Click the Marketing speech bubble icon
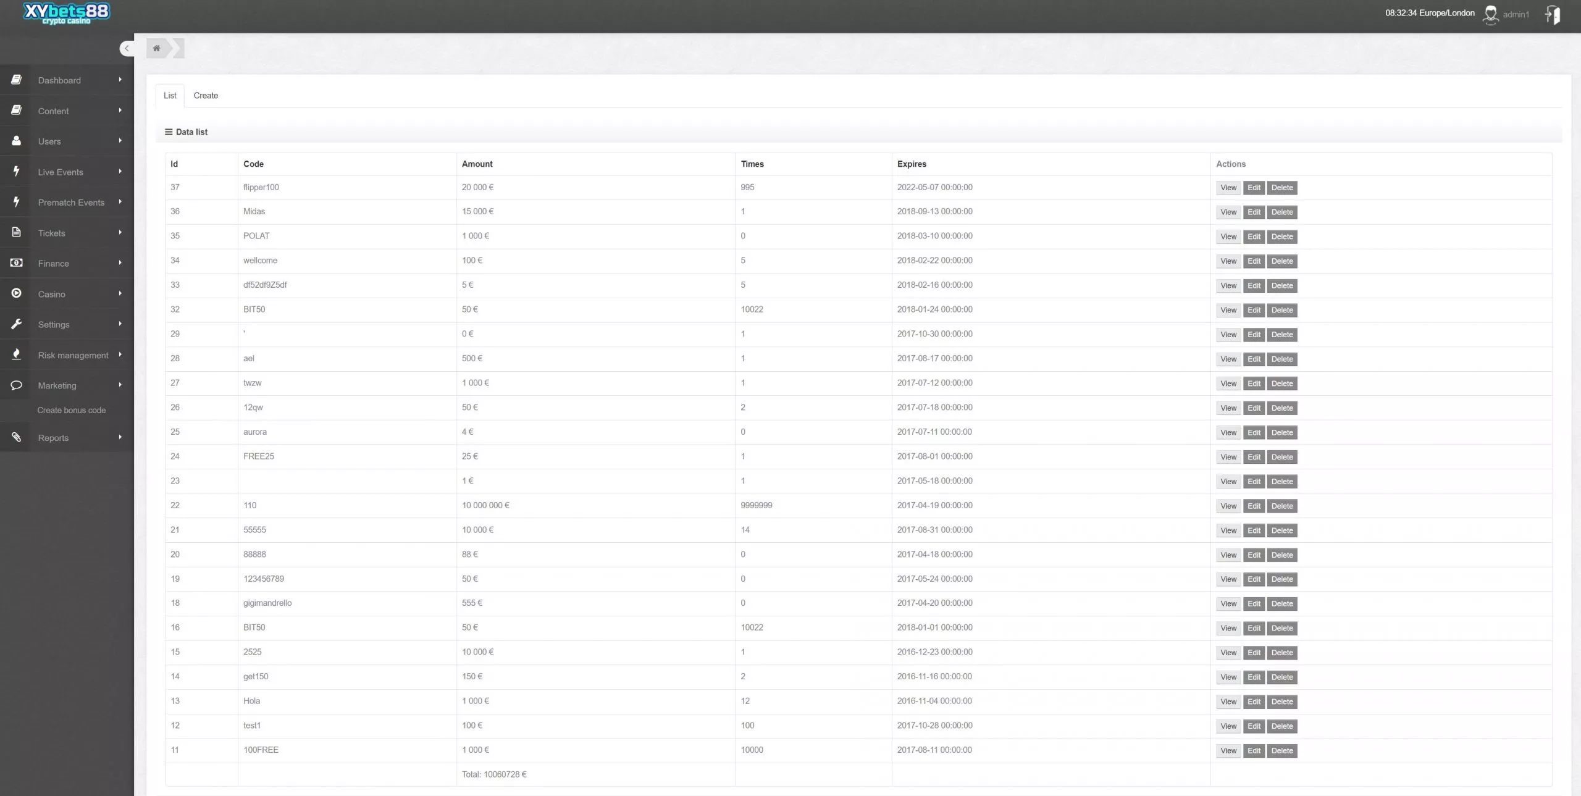This screenshot has height=796, width=1581. coord(17,385)
